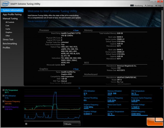Click the Processor Tune link
164x128 pixels.
76,30
